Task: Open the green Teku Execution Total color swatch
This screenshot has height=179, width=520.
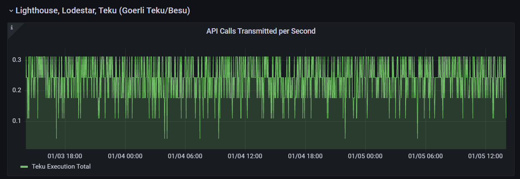Action: click(x=24, y=167)
